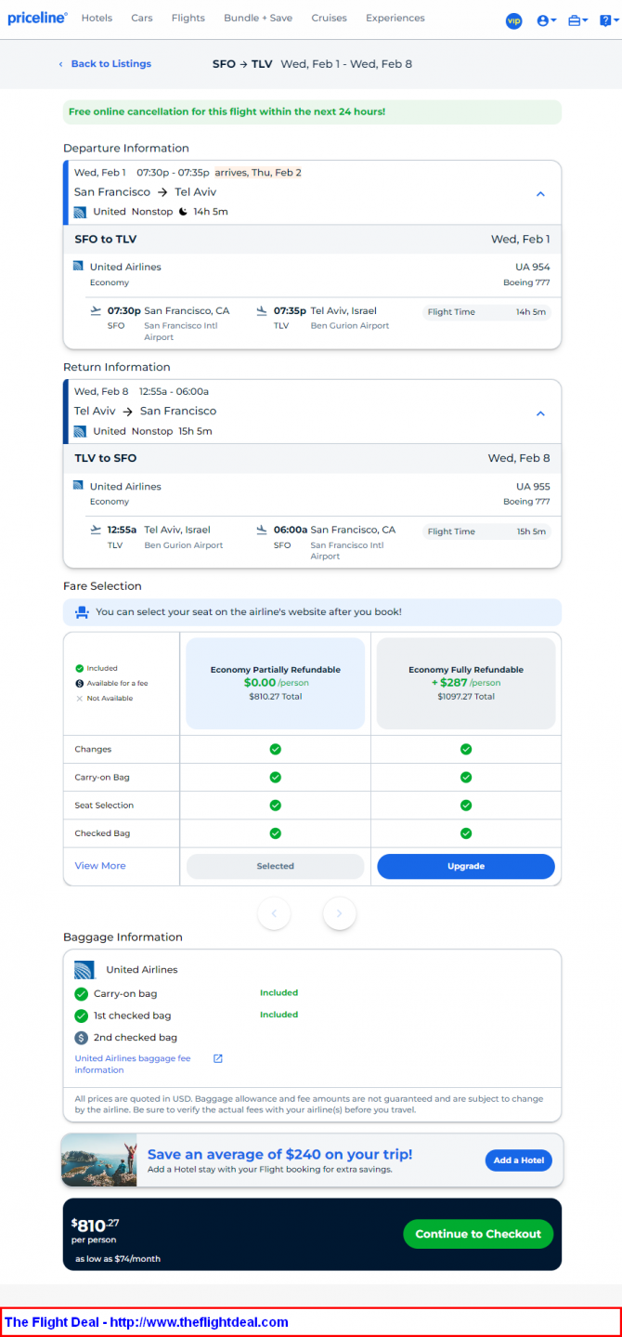Open United Airlines baggage fee information link

click(133, 1064)
